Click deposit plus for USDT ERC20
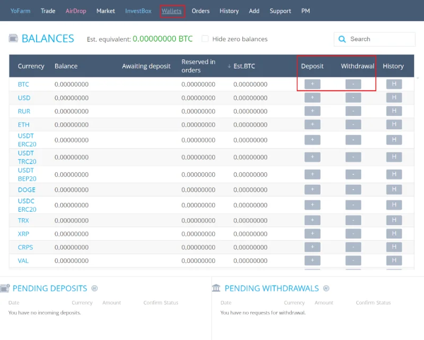Image resolution: width=424 pixels, height=340 pixels. pyautogui.click(x=312, y=140)
